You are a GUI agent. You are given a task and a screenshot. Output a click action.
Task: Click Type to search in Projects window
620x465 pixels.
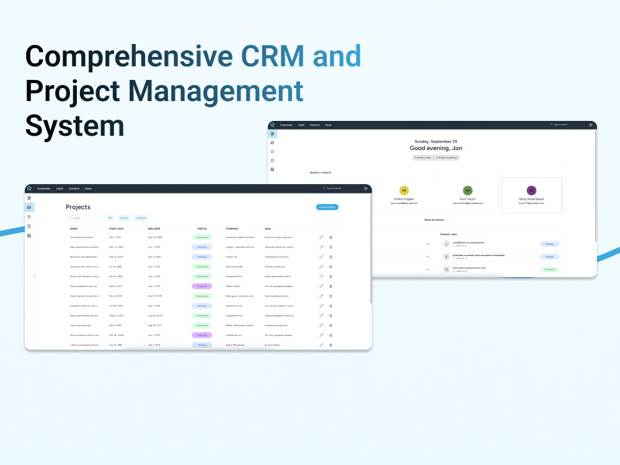tap(340, 188)
